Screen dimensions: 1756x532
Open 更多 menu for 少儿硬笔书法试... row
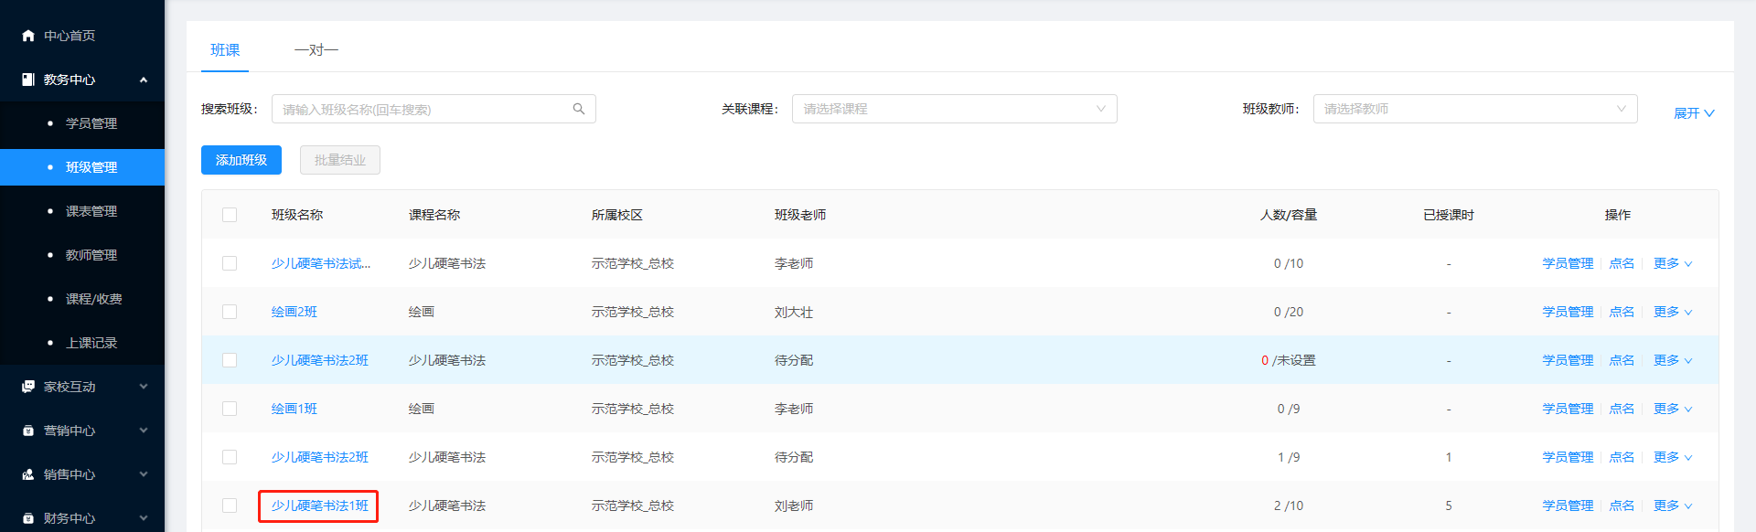(1673, 263)
